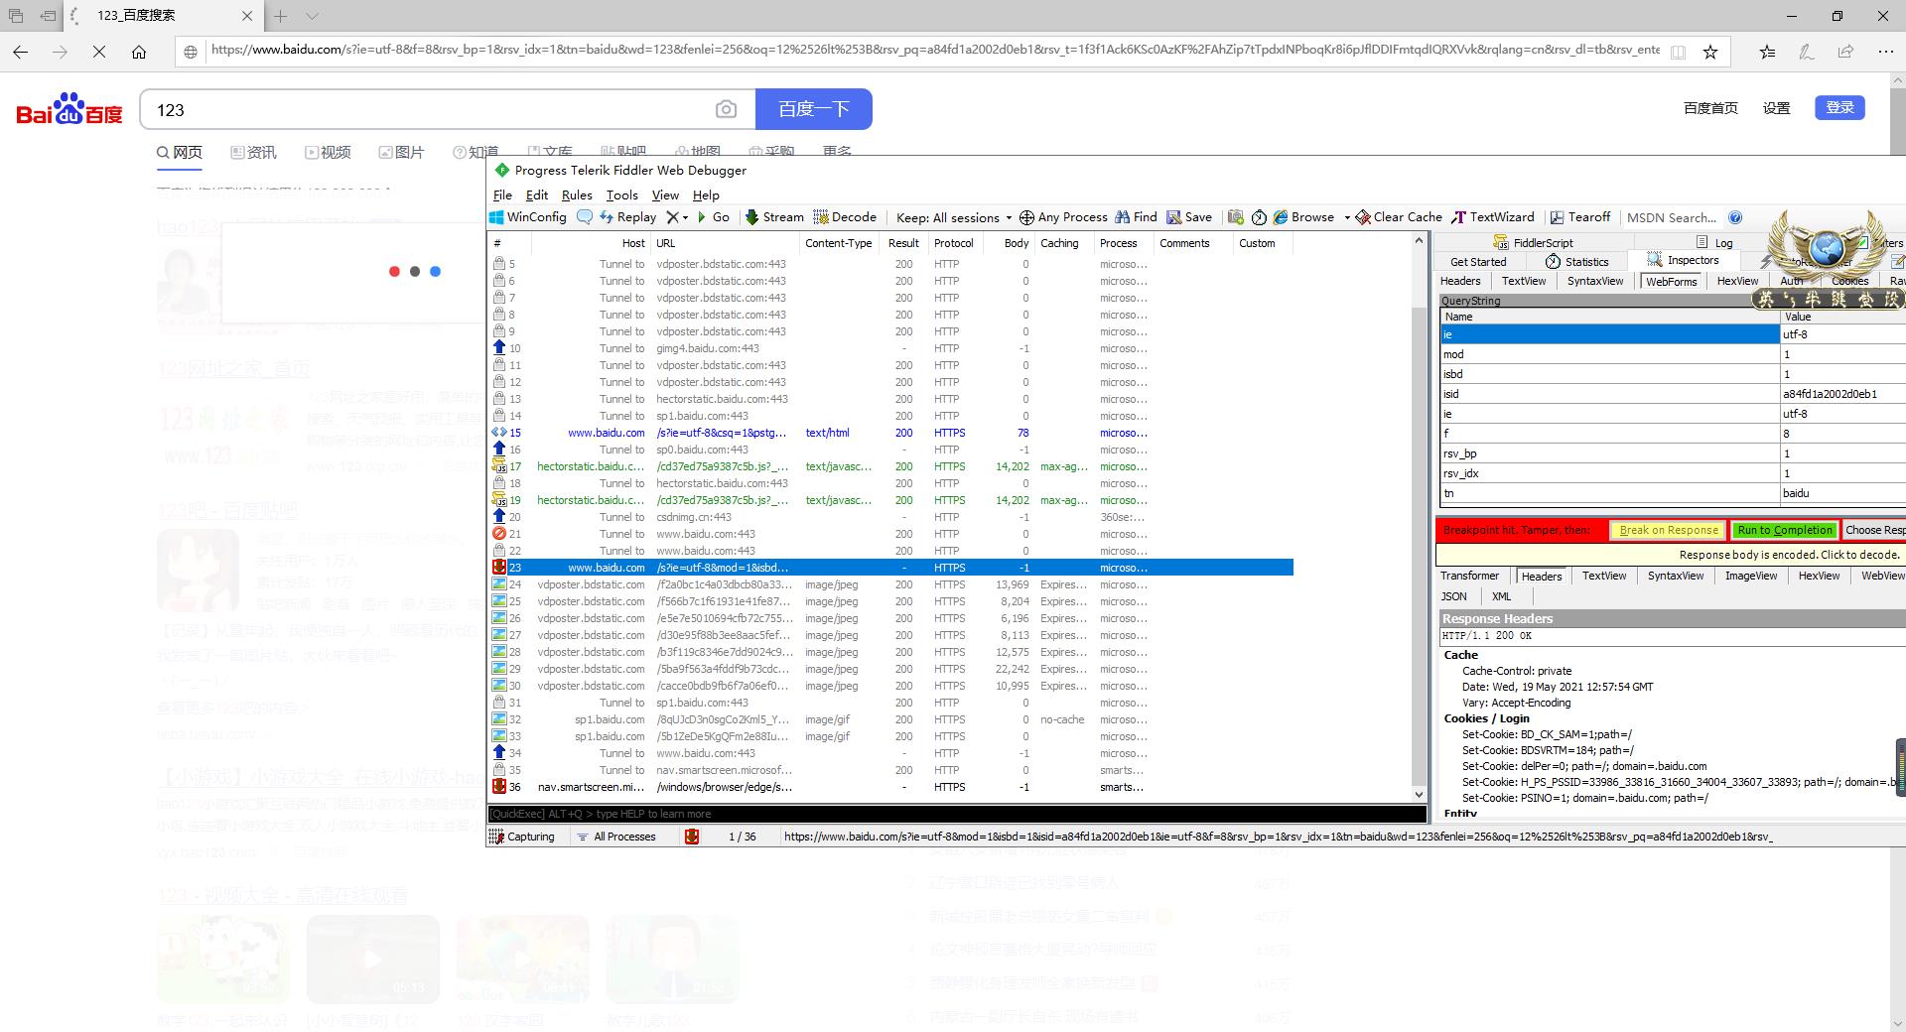Open the Fiddler File menu
The height and width of the screenshot is (1032, 1906).
point(502,195)
